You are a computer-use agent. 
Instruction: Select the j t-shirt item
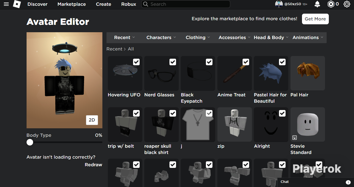pos(198,124)
